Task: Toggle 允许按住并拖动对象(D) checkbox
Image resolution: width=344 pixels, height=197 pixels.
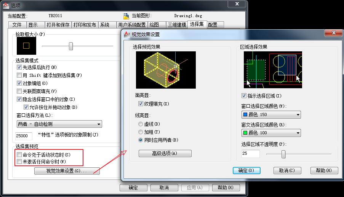Action: (26, 107)
